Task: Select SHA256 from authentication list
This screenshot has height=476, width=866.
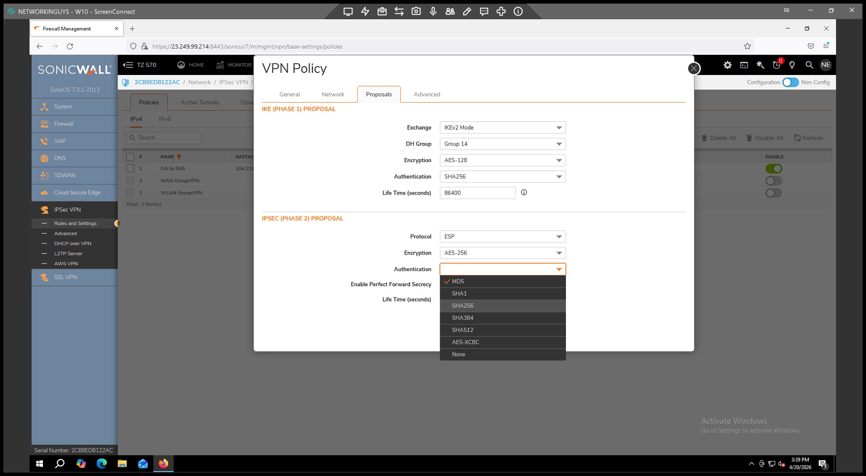Action: [463, 306]
